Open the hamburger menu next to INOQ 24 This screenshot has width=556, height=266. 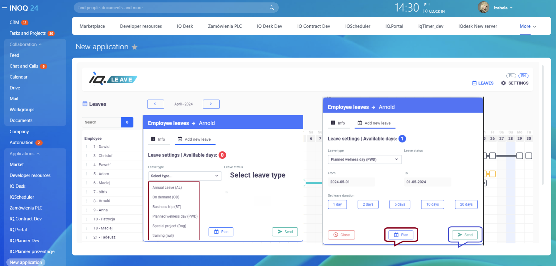coord(5,8)
